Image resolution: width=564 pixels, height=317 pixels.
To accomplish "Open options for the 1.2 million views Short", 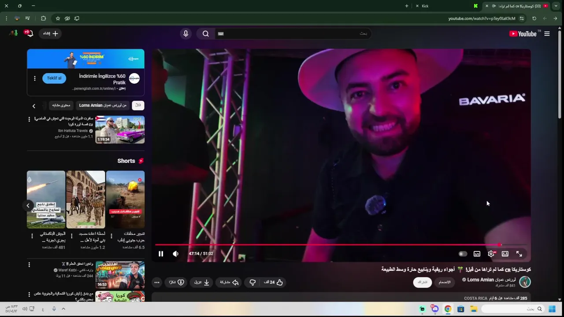I will tap(71, 236).
